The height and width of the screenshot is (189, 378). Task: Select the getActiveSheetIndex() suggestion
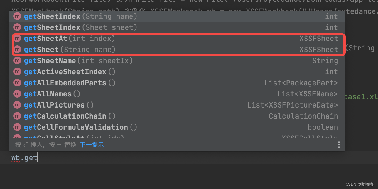tap(84, 71)
